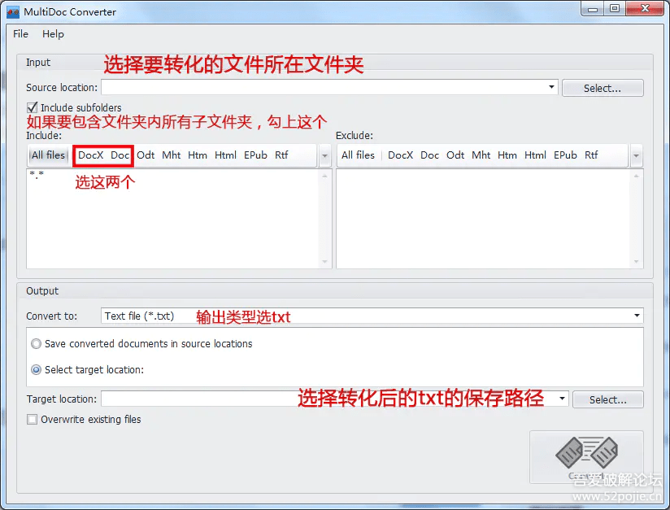
Task: Select Doc in Exclude filter bar
Action: pyautogui.click(x=429, y=155)
